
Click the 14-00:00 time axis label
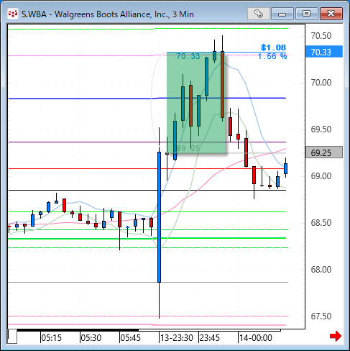[256, 338]
